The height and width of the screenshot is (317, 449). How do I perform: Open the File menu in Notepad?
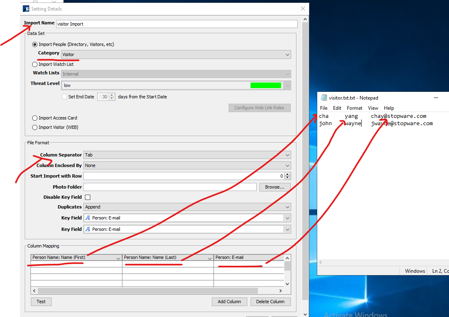click(323, 108)
